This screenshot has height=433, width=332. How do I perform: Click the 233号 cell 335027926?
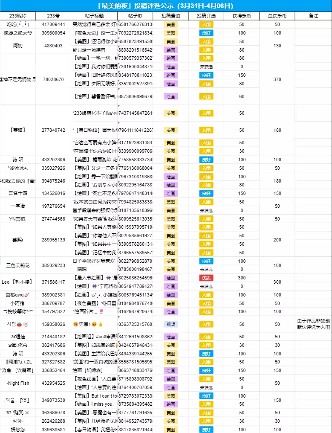click(x=53, y=168)
